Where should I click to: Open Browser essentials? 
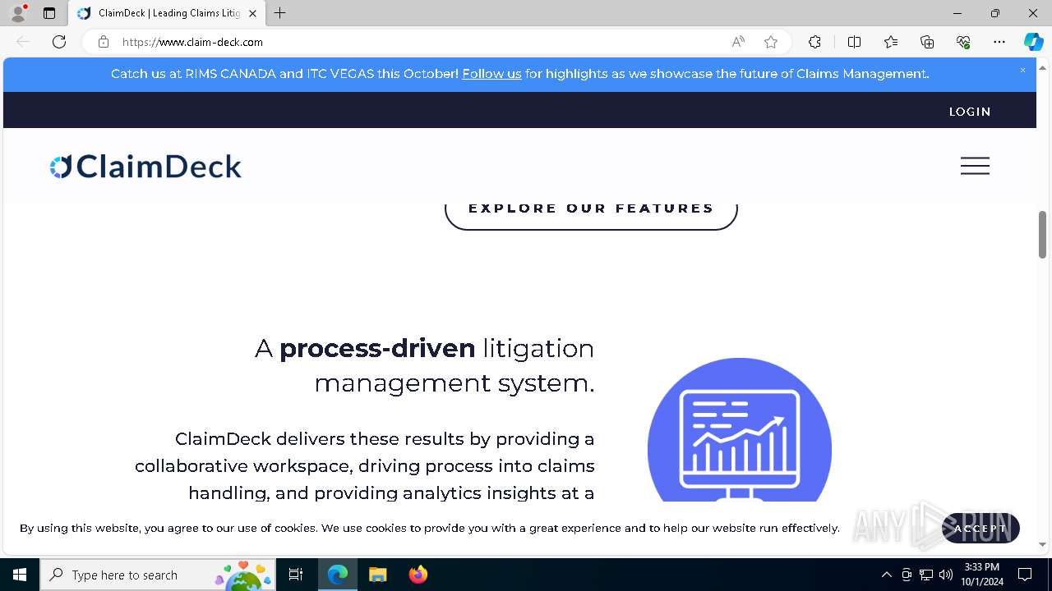point(963,42)
